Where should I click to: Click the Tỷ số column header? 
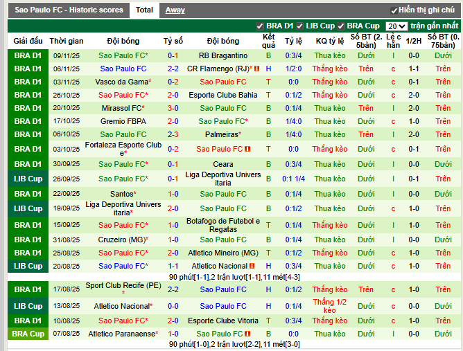(173, 41)
